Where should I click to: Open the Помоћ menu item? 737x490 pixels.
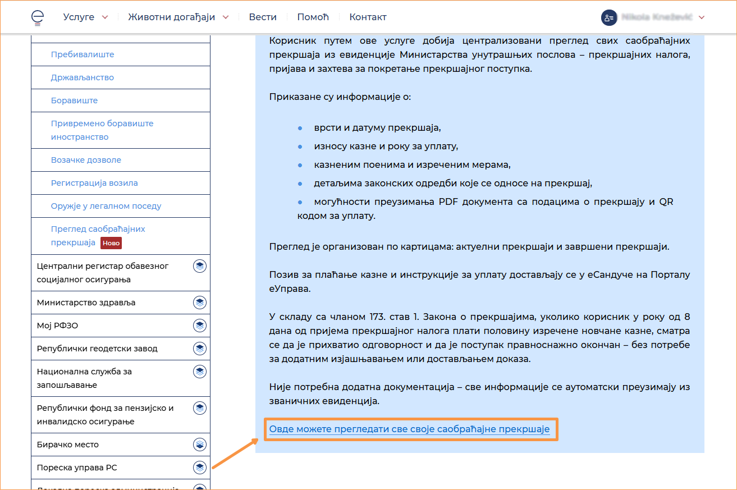tap(313, 17)
